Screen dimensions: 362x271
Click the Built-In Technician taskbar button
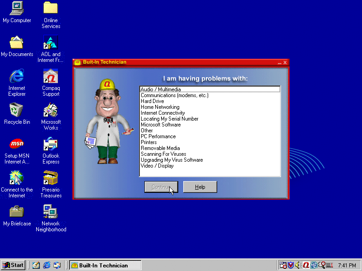click(x=105, y=265)
